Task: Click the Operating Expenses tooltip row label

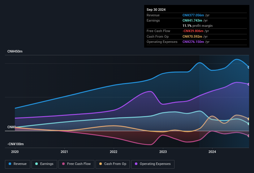Action: (x=162, y=42)
